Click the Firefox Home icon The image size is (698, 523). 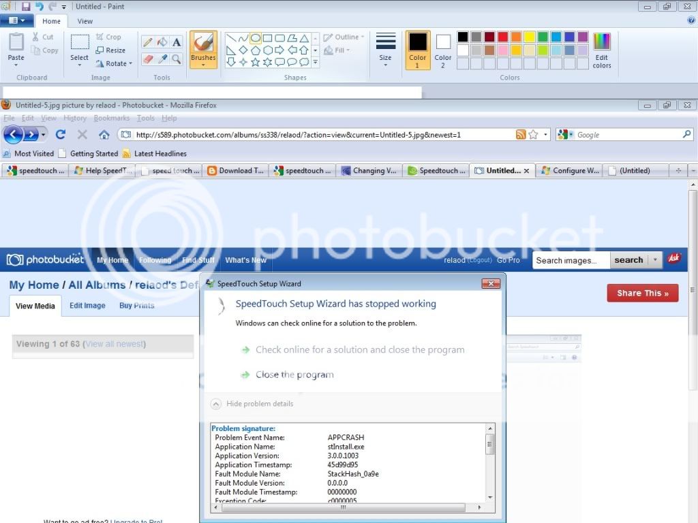[x=104, y=135]
